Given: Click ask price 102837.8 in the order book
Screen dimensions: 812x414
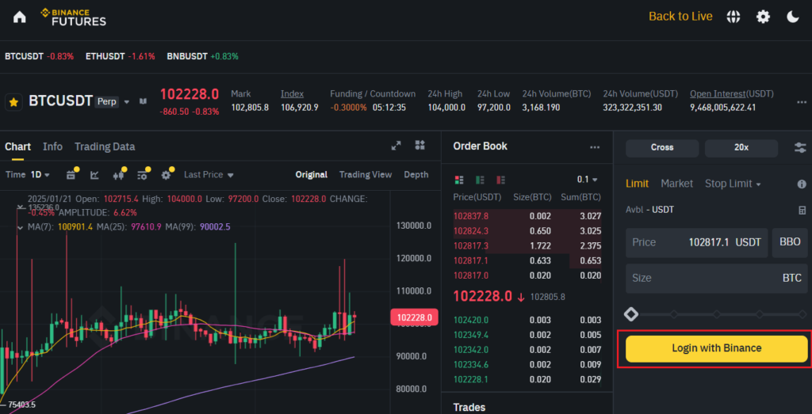Looking at the screenshot, I should pyautogui.click(x=471, y=216).
